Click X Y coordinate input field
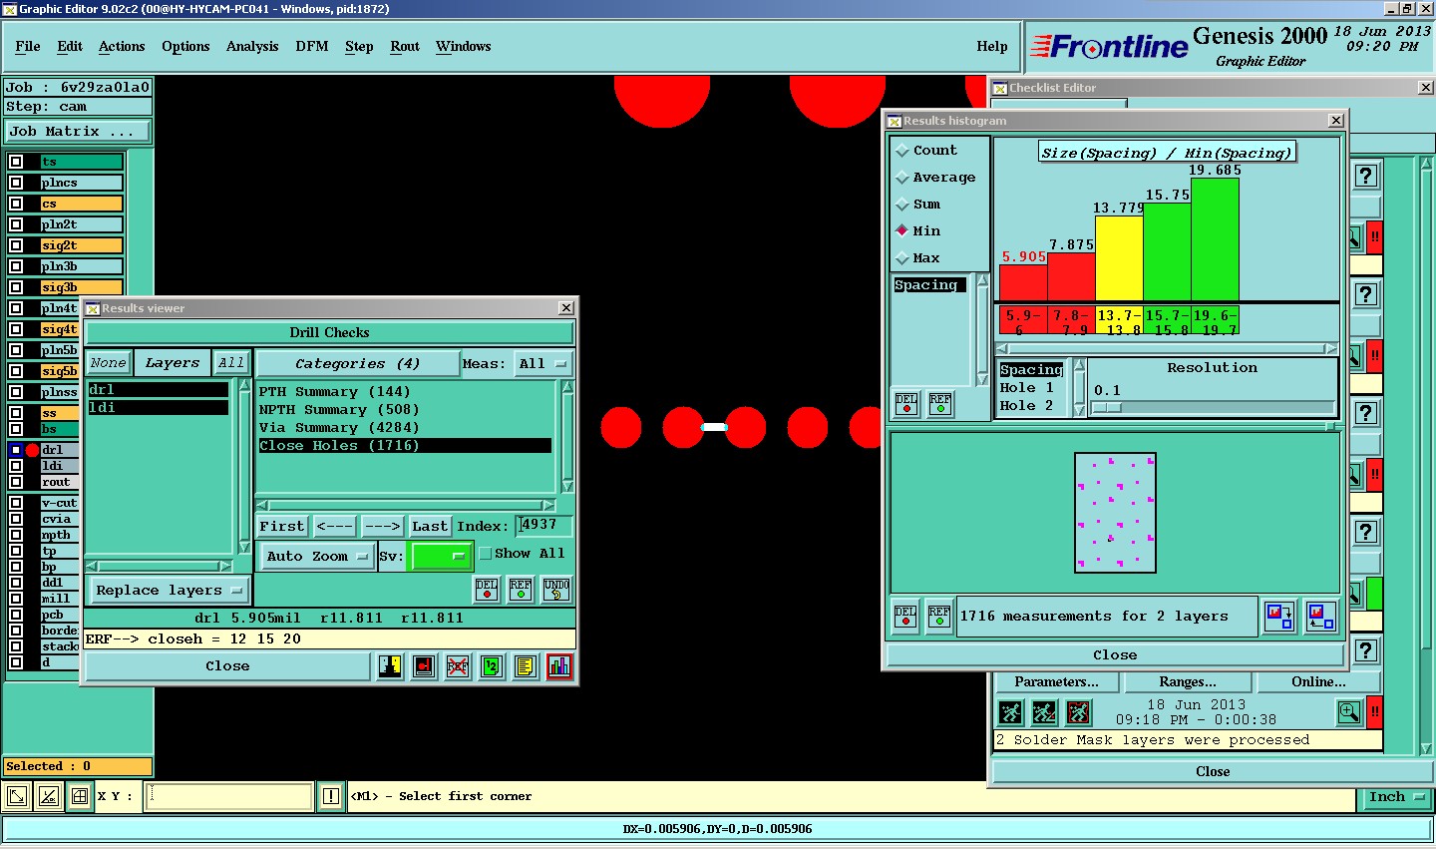 pyautogui.click(x=229, y=796)
